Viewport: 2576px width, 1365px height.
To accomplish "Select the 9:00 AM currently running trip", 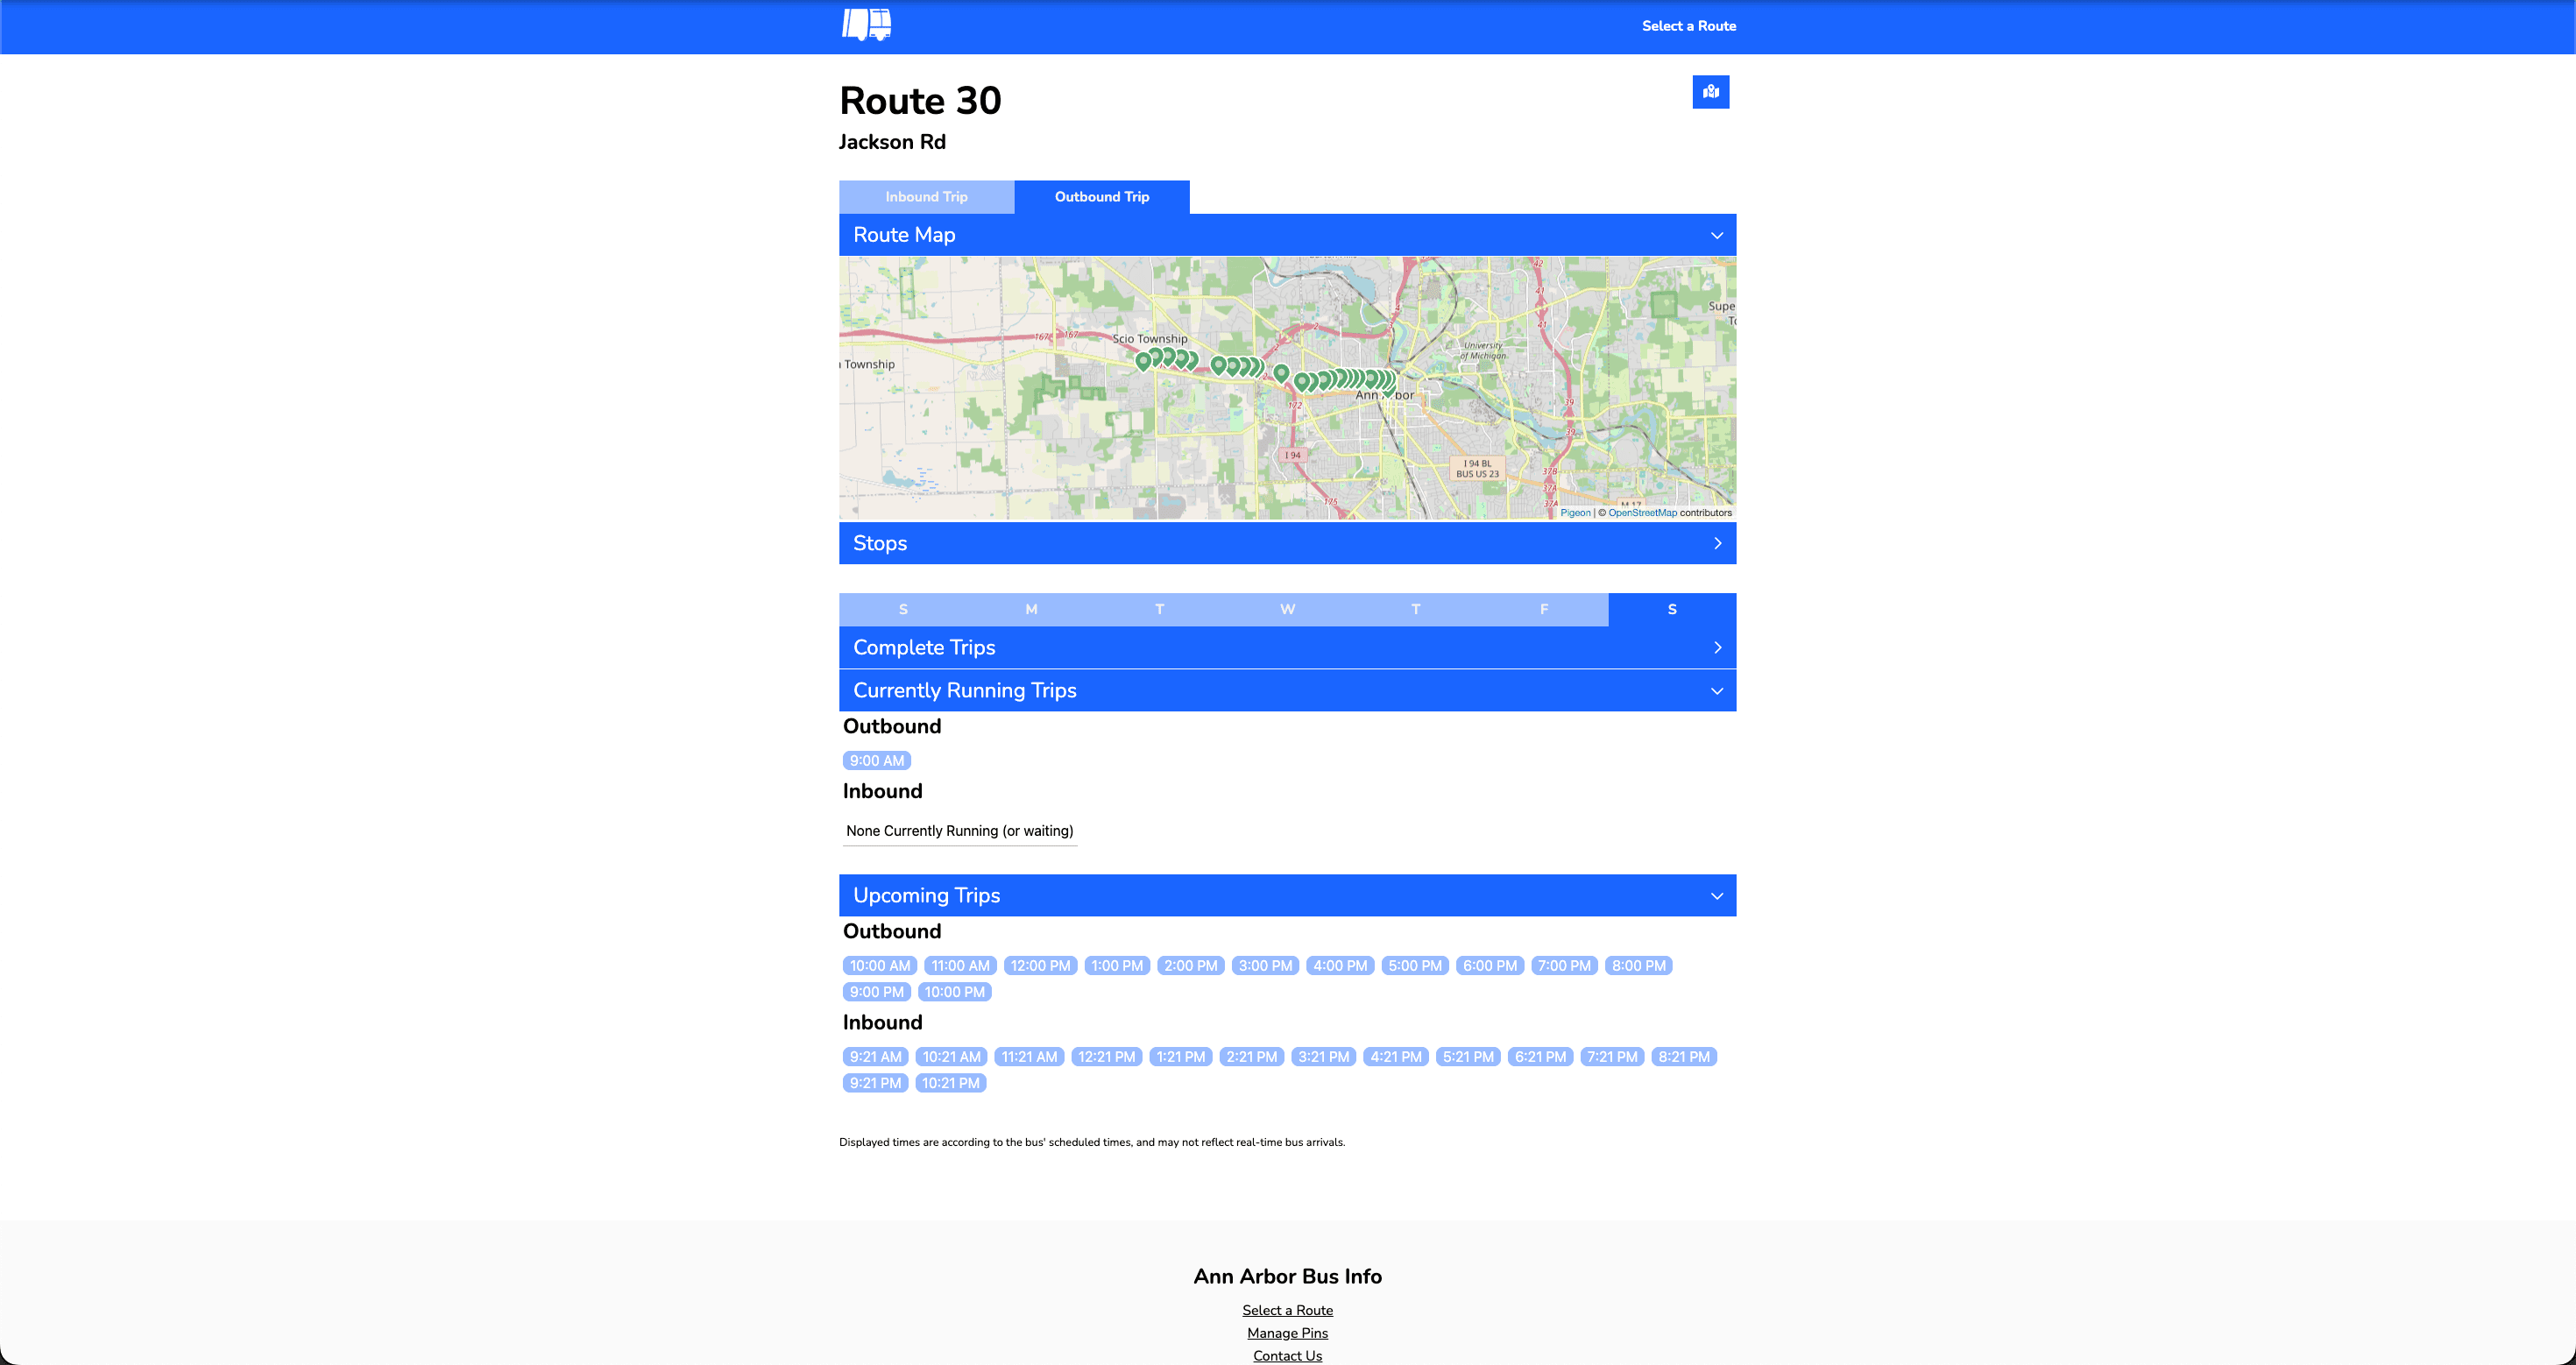I will [876, 760].
